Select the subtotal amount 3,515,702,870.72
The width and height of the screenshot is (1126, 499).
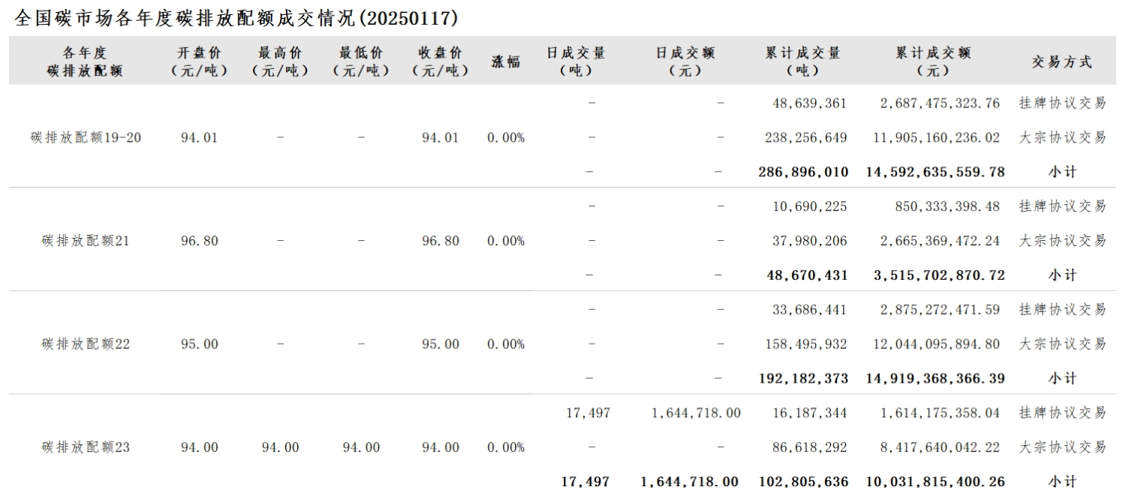[940, 275]
